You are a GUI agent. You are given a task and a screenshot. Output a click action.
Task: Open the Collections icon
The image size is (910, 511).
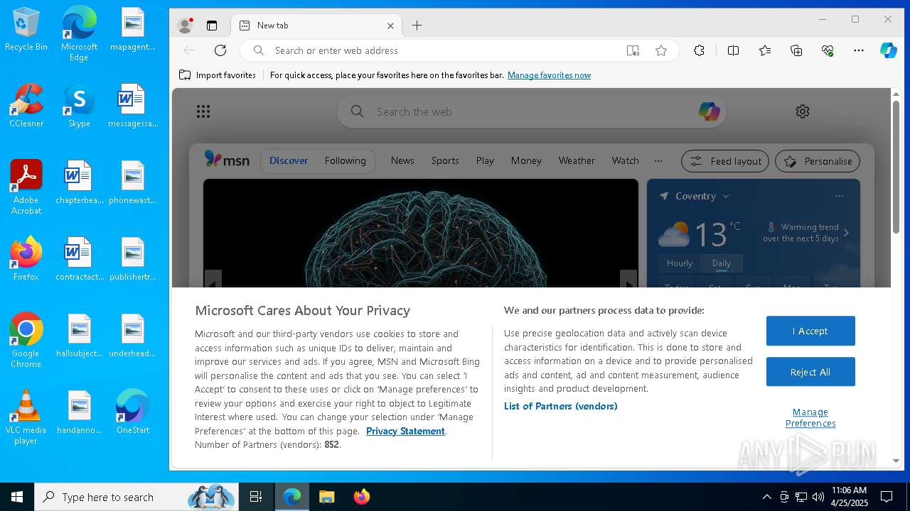coord(796,50)
